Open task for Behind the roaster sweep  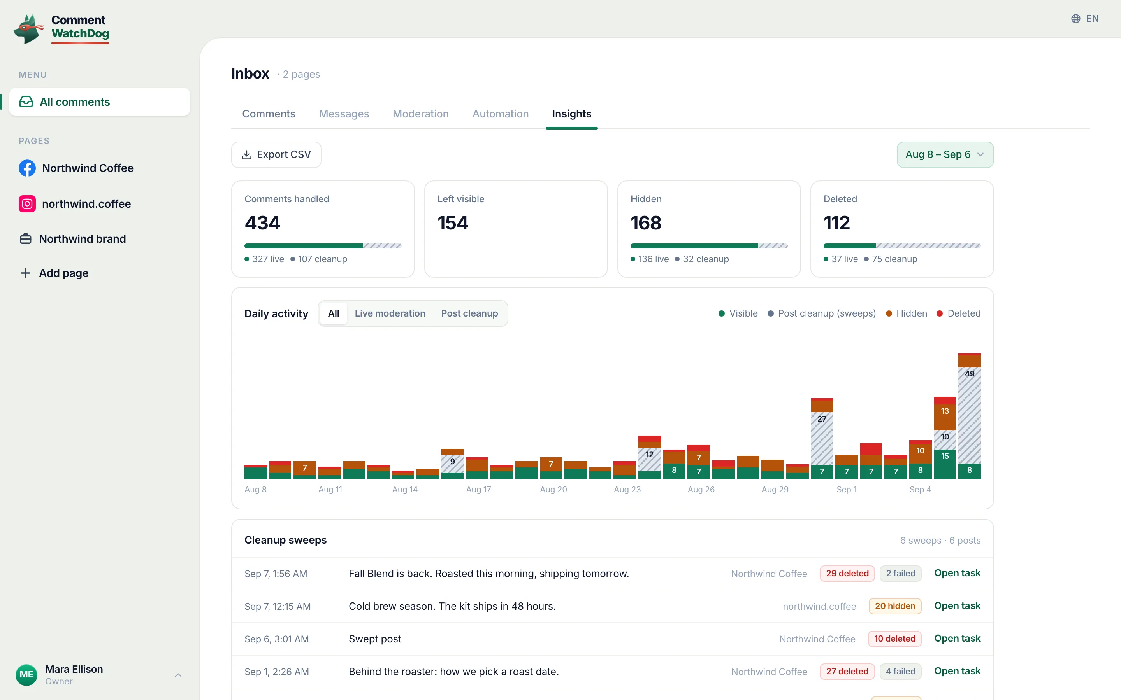click(957, 671)
